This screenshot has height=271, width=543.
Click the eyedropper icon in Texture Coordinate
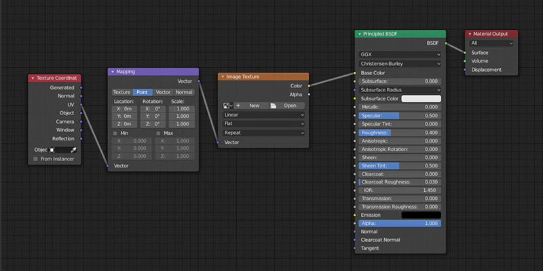pyautogui.click(x=73, y=150)
